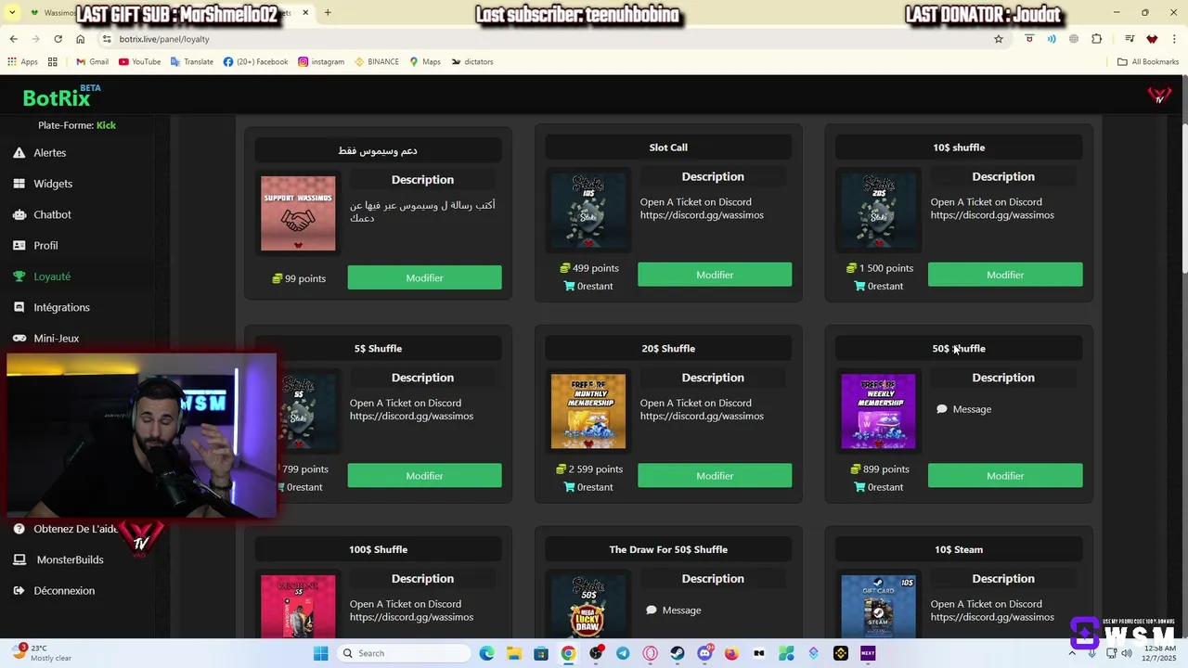Image resolution: width=1188 pixels, height=668 pixels.
Task: Click Modifier on the Slot Call card
Action: pyautogui.click(x=715, y=275)
